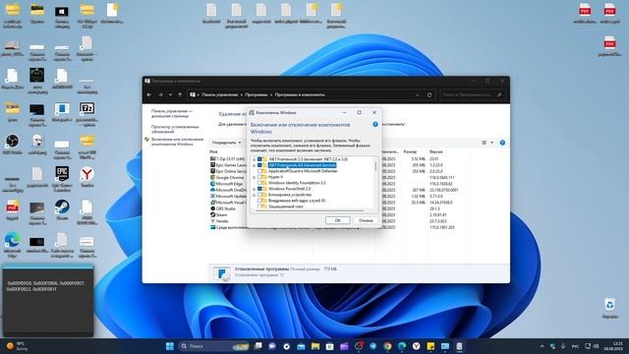
Task: Check Windows Identity Foundation 3.5
Action: click(x=259, y=183)
